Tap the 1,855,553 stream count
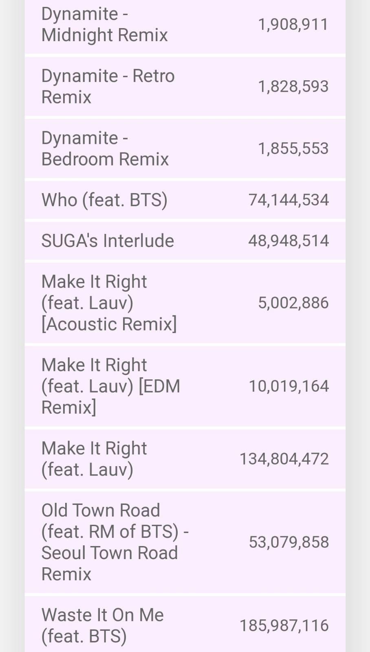The width and height of the screenshot is (370, 652). click(293, 148)
